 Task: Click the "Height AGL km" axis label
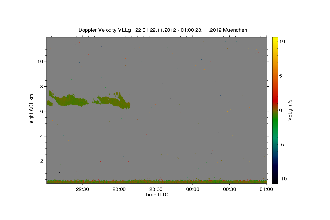point(32,110)
